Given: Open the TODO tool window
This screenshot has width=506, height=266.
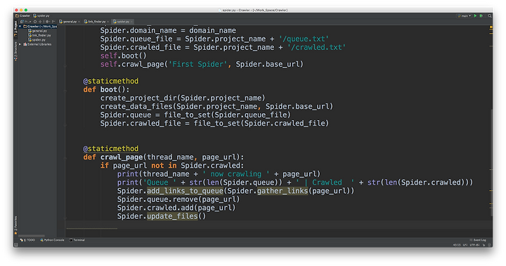Looking at the screenshot, I should coord(27,240).
